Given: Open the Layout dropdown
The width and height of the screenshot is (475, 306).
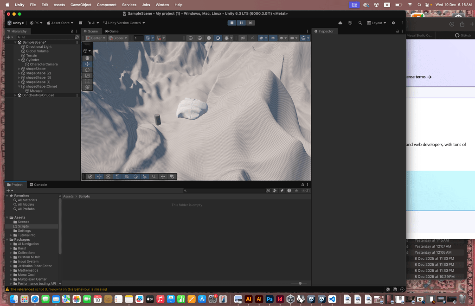Looking at the screenshot, I should pyautogui.click(x=376, y=23).
